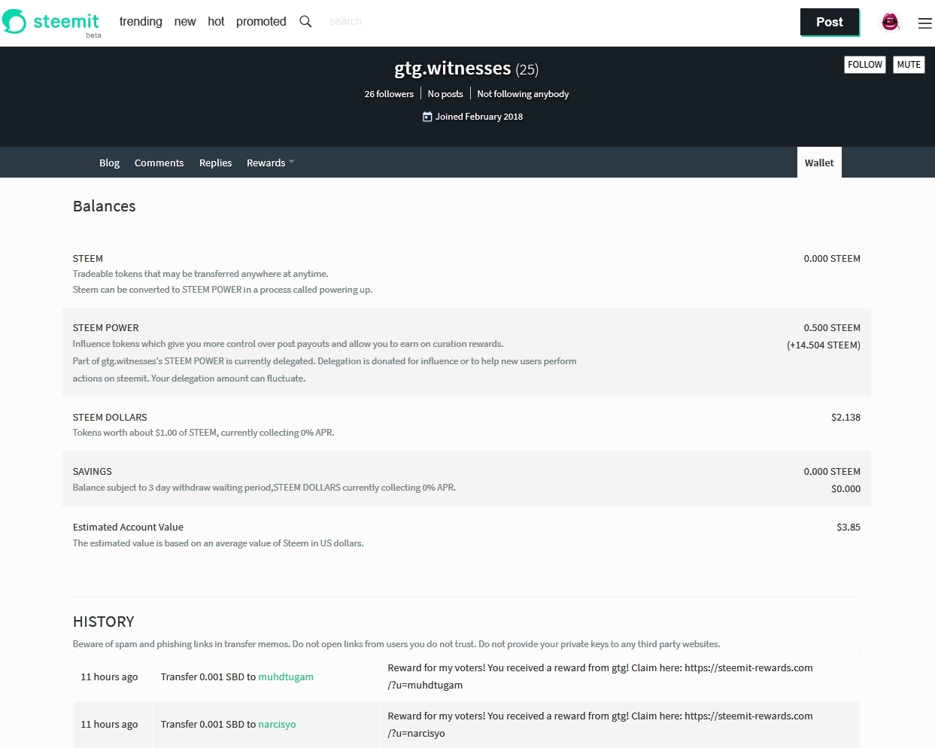Open the Steem Power 0.500 STEEM dropdown
935x748 pixels.
[x=831, y=328]
